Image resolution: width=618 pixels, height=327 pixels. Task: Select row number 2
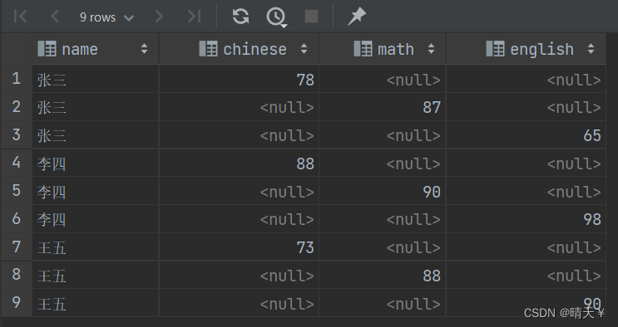tap(16, 107)
